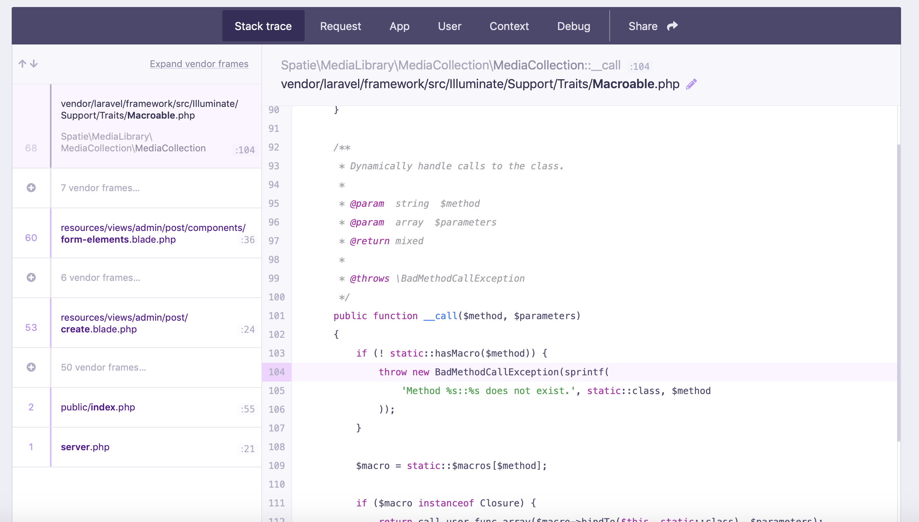Viewport: 919px width, 522px height.
Task: Expand the 7 vendor frames group
Action: point(31,188)
